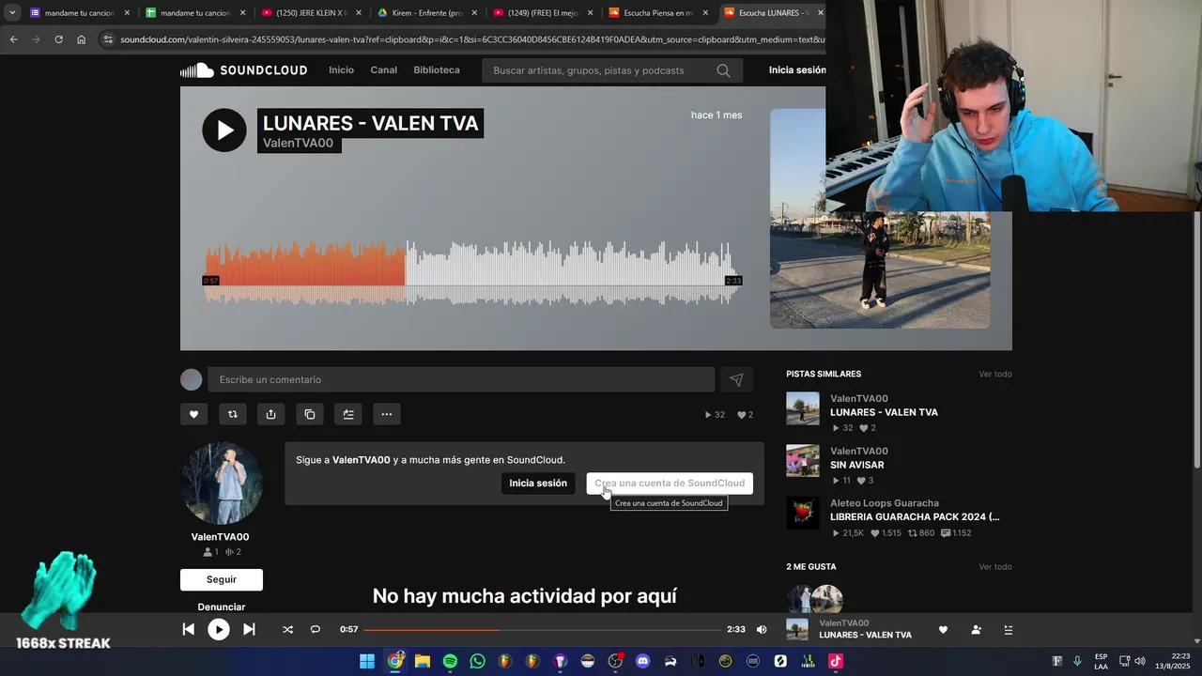Switch to Escucha Piensa en mí tab
This screenshot has width=1202, height=676.
coord(658,13)
